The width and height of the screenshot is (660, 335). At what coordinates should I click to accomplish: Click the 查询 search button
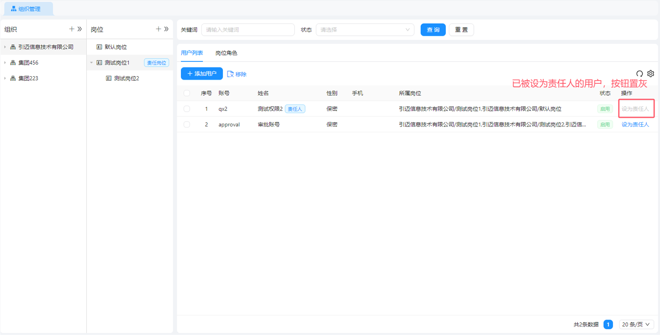[x=433, y=30]
